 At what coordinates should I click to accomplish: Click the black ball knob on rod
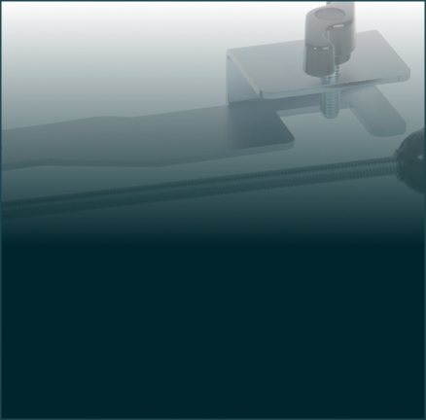coord(411,161)
